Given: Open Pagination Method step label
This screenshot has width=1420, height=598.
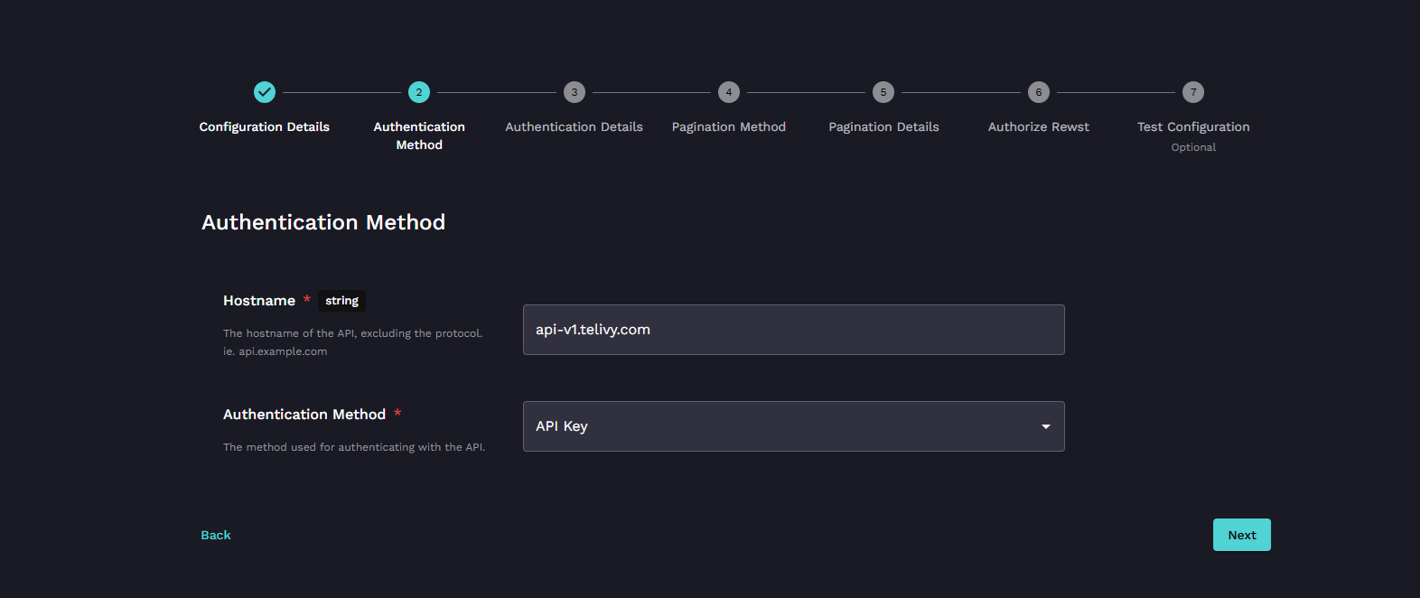Looking at the screenshot, I should click(729, 126).
